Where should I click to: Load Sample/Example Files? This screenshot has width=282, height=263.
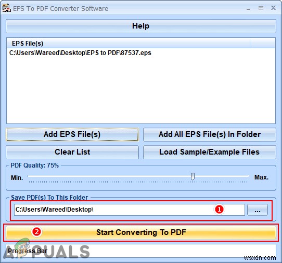click(x=210, y=152)
